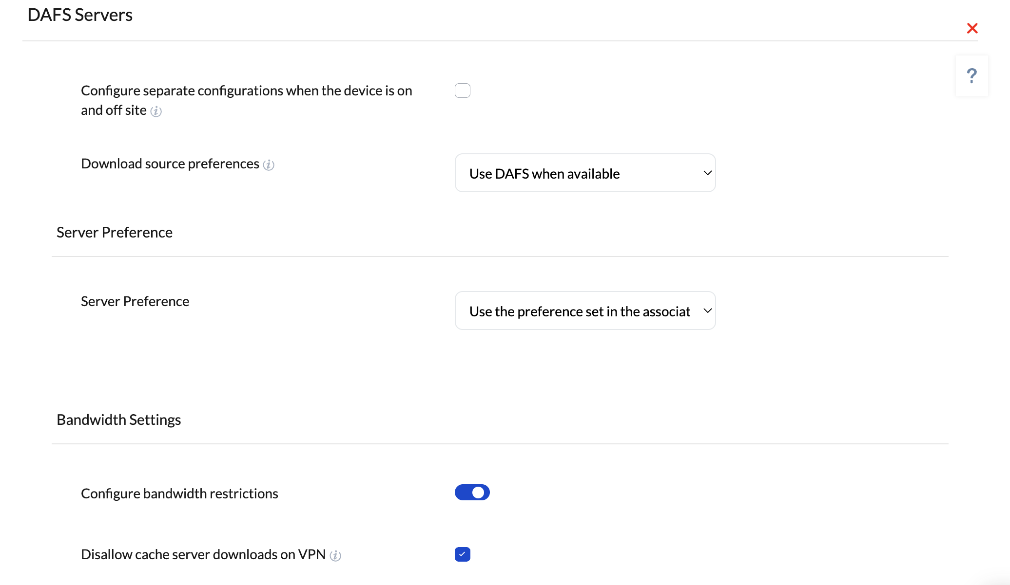Click the Bandwidth Settings section heading

coord(119,420)
